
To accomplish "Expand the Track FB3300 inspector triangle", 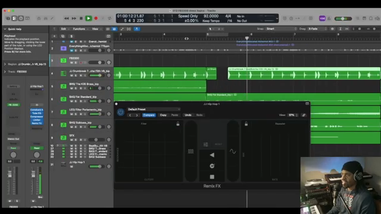I will [x=5, y=72].
